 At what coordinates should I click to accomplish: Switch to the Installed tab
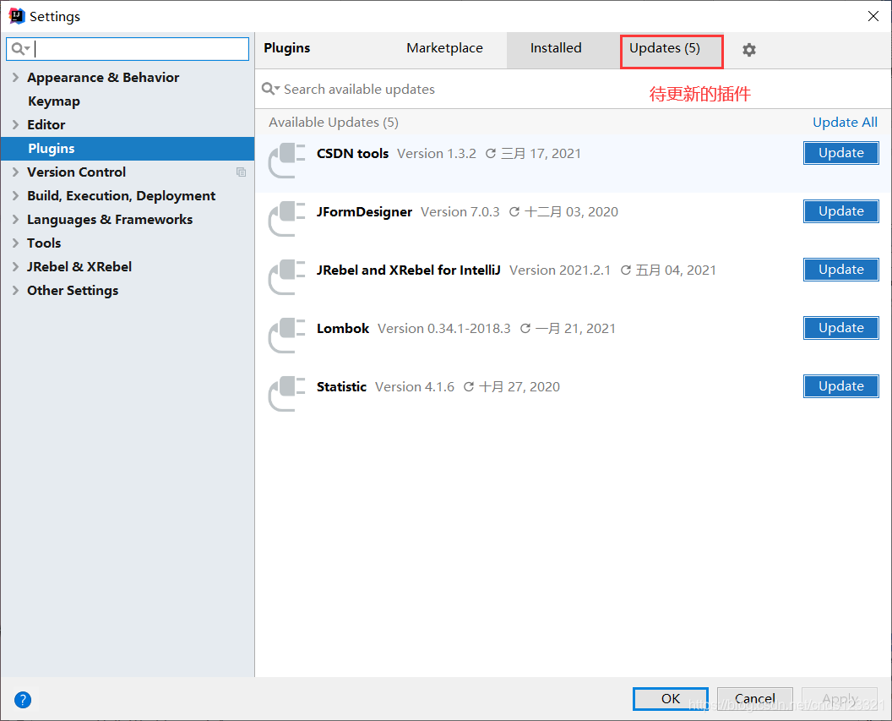556,48
